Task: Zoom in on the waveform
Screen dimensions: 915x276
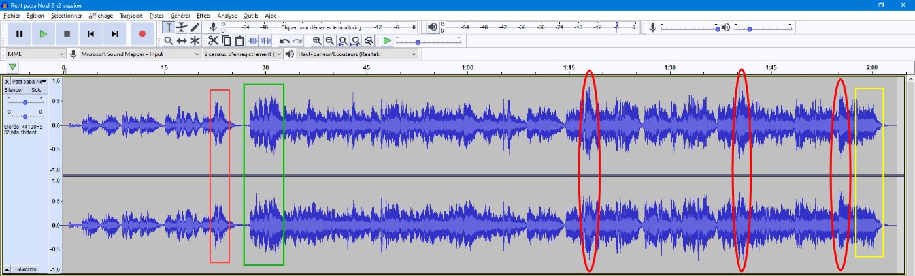Action: pyautogui.click(x=317, y=40)
